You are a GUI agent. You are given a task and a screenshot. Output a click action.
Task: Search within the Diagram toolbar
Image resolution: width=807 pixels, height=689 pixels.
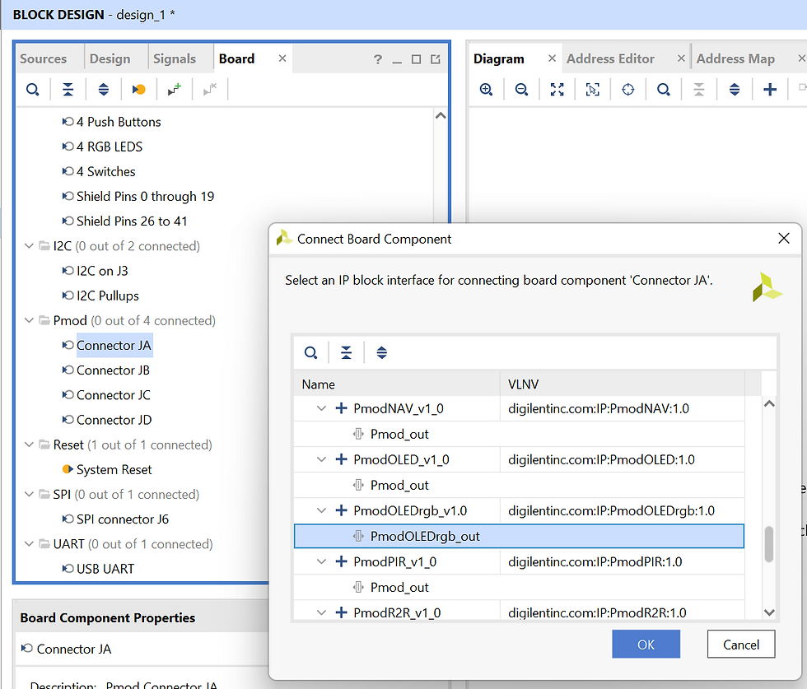coord(664,90)
